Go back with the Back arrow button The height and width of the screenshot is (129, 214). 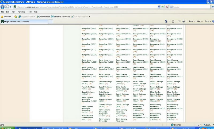tap(2, 7)
